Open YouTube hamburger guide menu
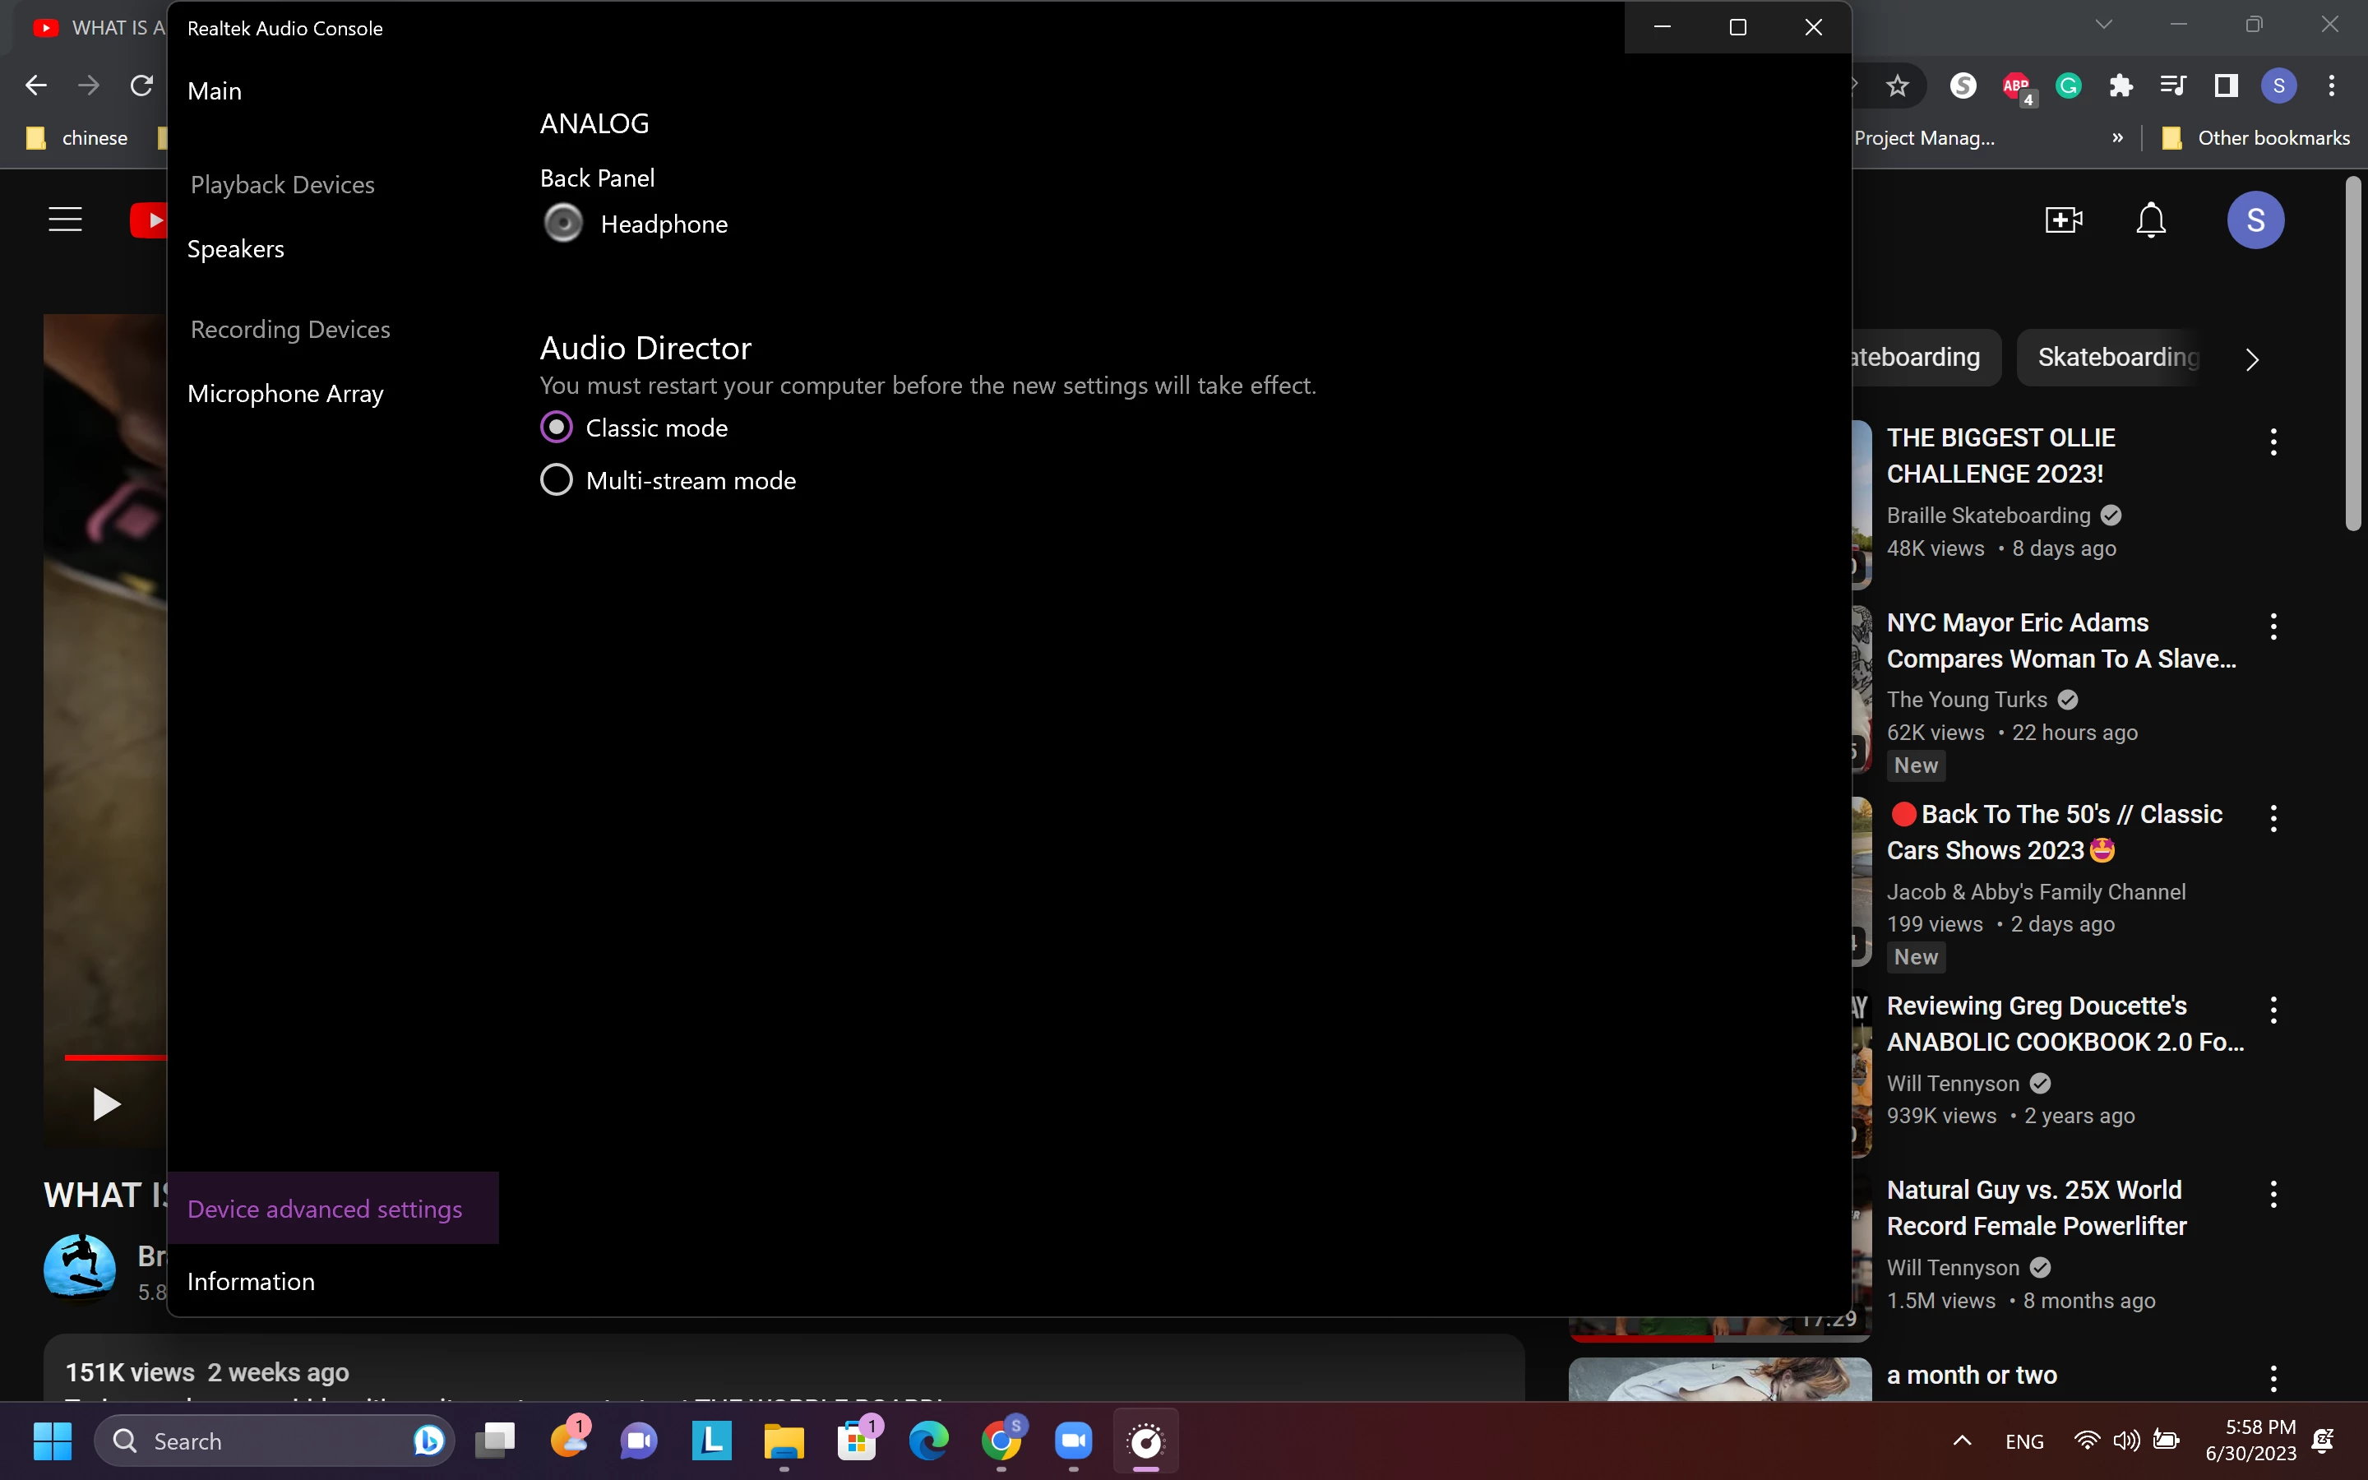Viewport: 2368px width, 1480px height. 65,220
